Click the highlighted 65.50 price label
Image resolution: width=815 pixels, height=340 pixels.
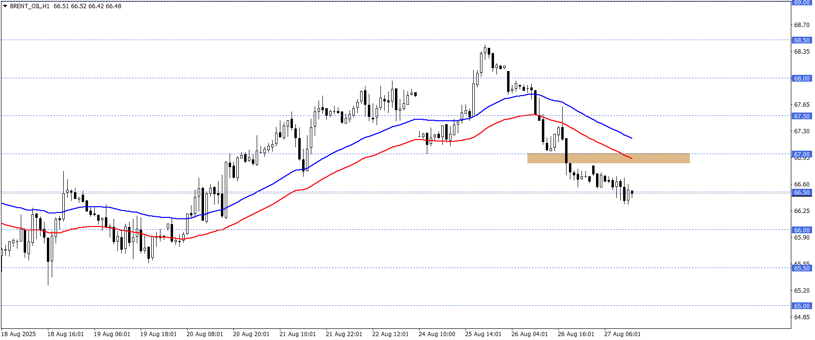click(x=801, y=268)
